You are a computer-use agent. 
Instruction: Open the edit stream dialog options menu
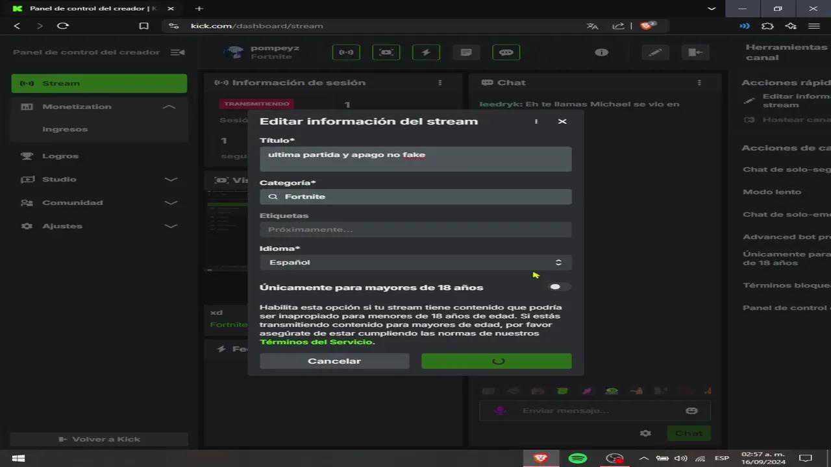click(x=536, y=121)
